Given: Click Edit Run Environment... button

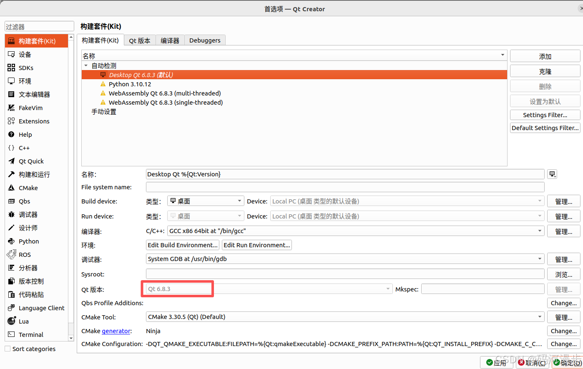Looking at the screenshot, I should point(257,245).
